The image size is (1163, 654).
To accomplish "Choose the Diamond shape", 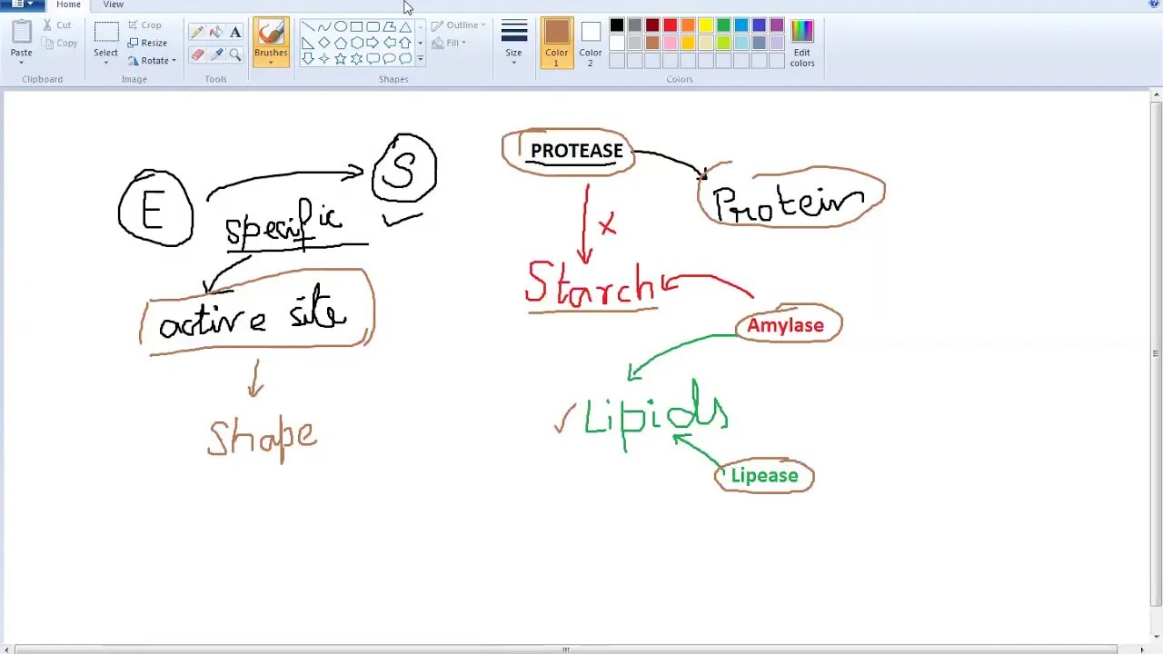I will 324,43.
